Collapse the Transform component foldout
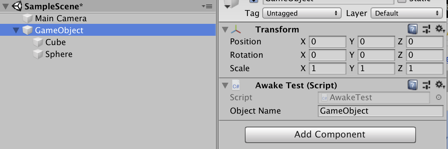 pos(224,30)
